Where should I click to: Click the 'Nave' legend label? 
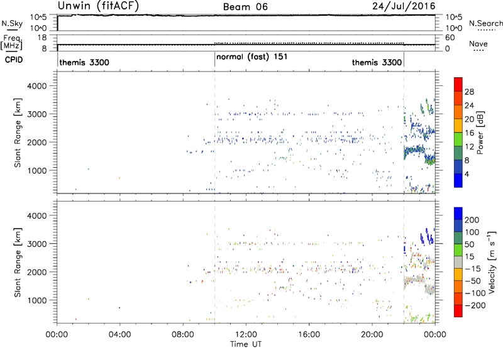click(x=478, y=43)
